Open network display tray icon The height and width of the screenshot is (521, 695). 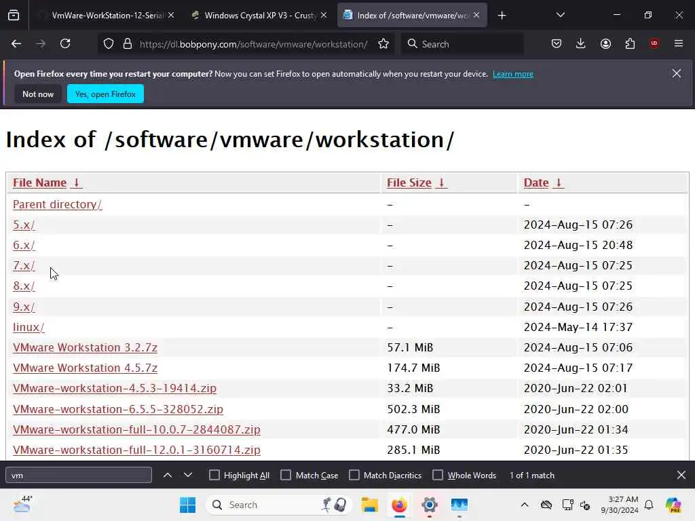pos(568,505)
